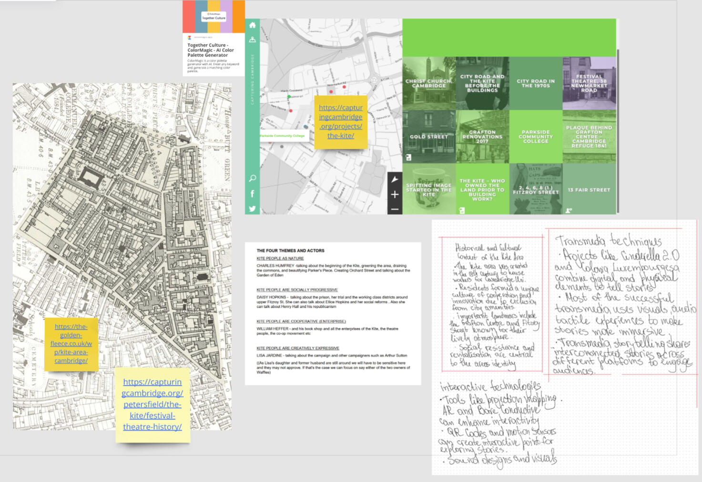The image size is (702, 482).
Task: Open the capturingcambridge.org/projects/the-kite link
Action: point(340,121)
